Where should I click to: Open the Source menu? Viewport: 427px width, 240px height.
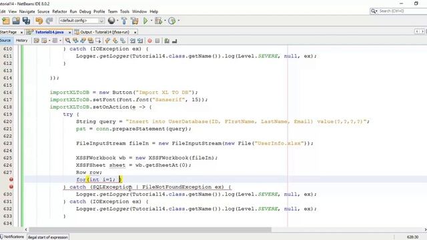pyautogui.click(x=43, y=11)
